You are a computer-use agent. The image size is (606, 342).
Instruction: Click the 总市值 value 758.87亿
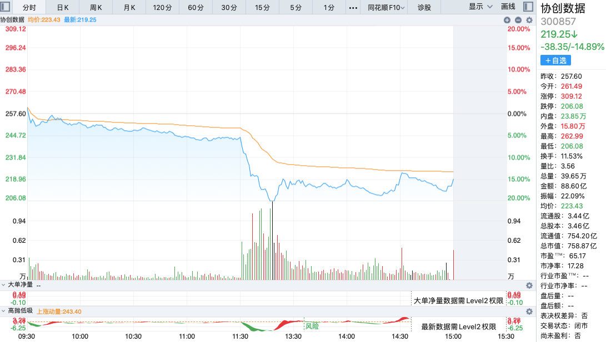tap(582, 246)
